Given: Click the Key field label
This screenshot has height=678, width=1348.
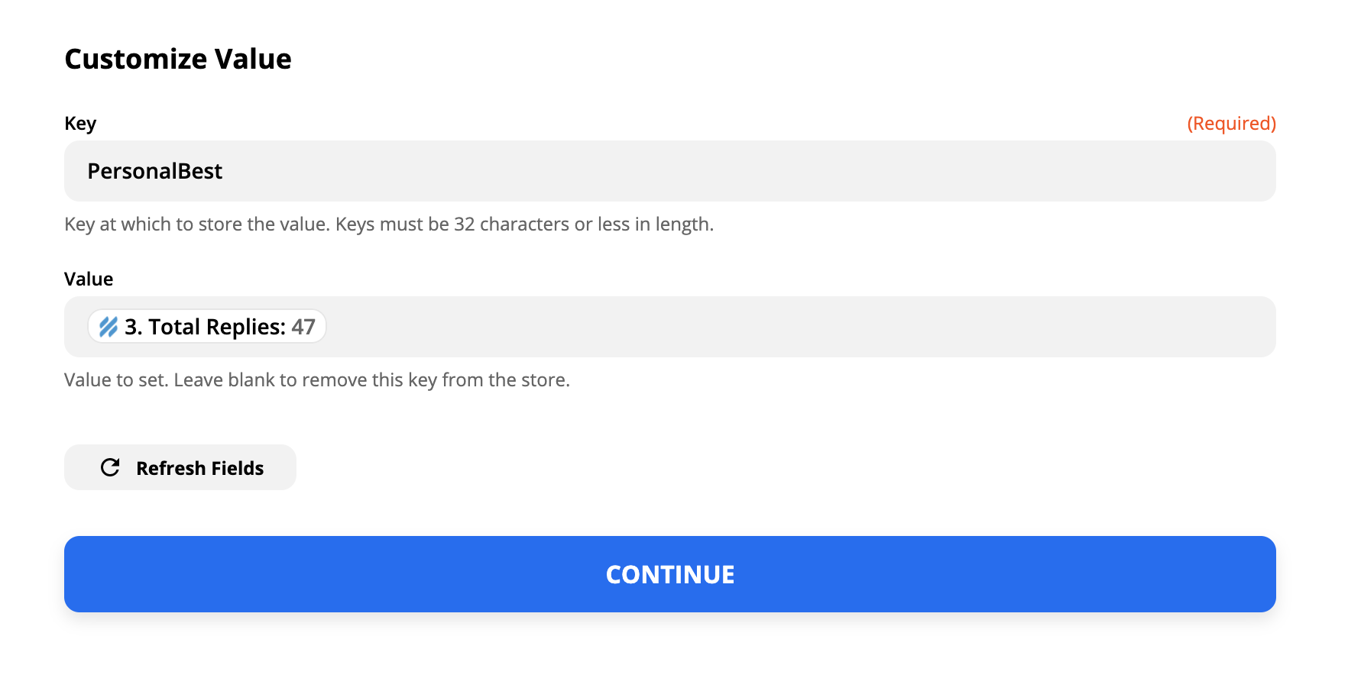Looking at the screenshot, I should pos(80,123).
